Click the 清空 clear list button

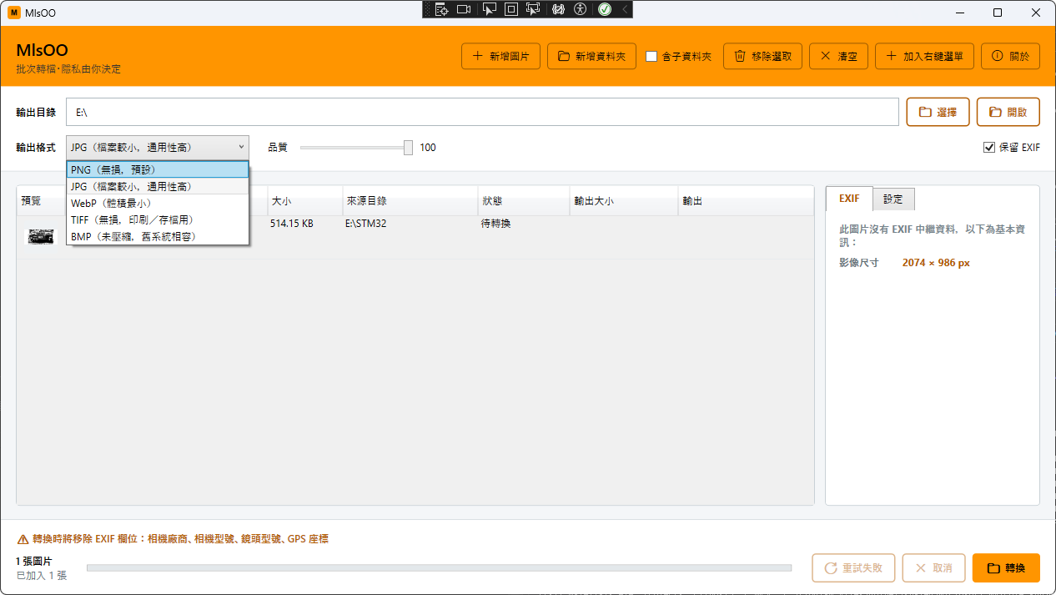coord(838,56)
